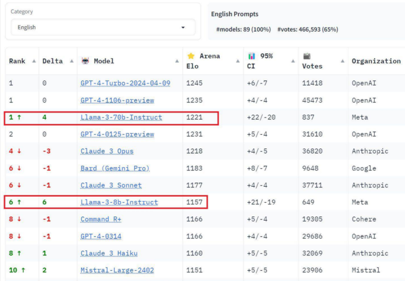Sort by Rank column arrow
This screenshot has height=281, width=405.
pos(34,61)
